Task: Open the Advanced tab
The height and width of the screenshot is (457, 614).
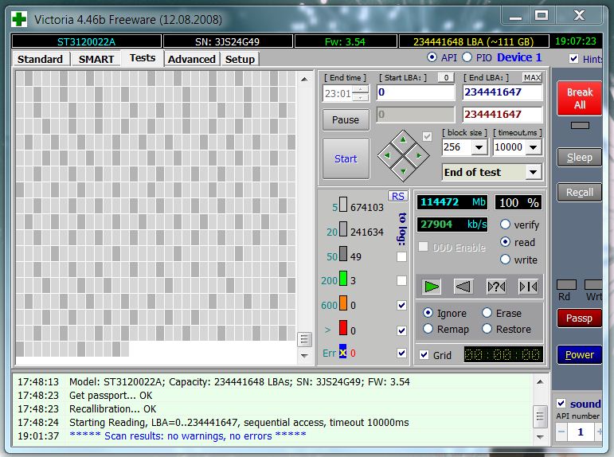Action: click(191, 59)
